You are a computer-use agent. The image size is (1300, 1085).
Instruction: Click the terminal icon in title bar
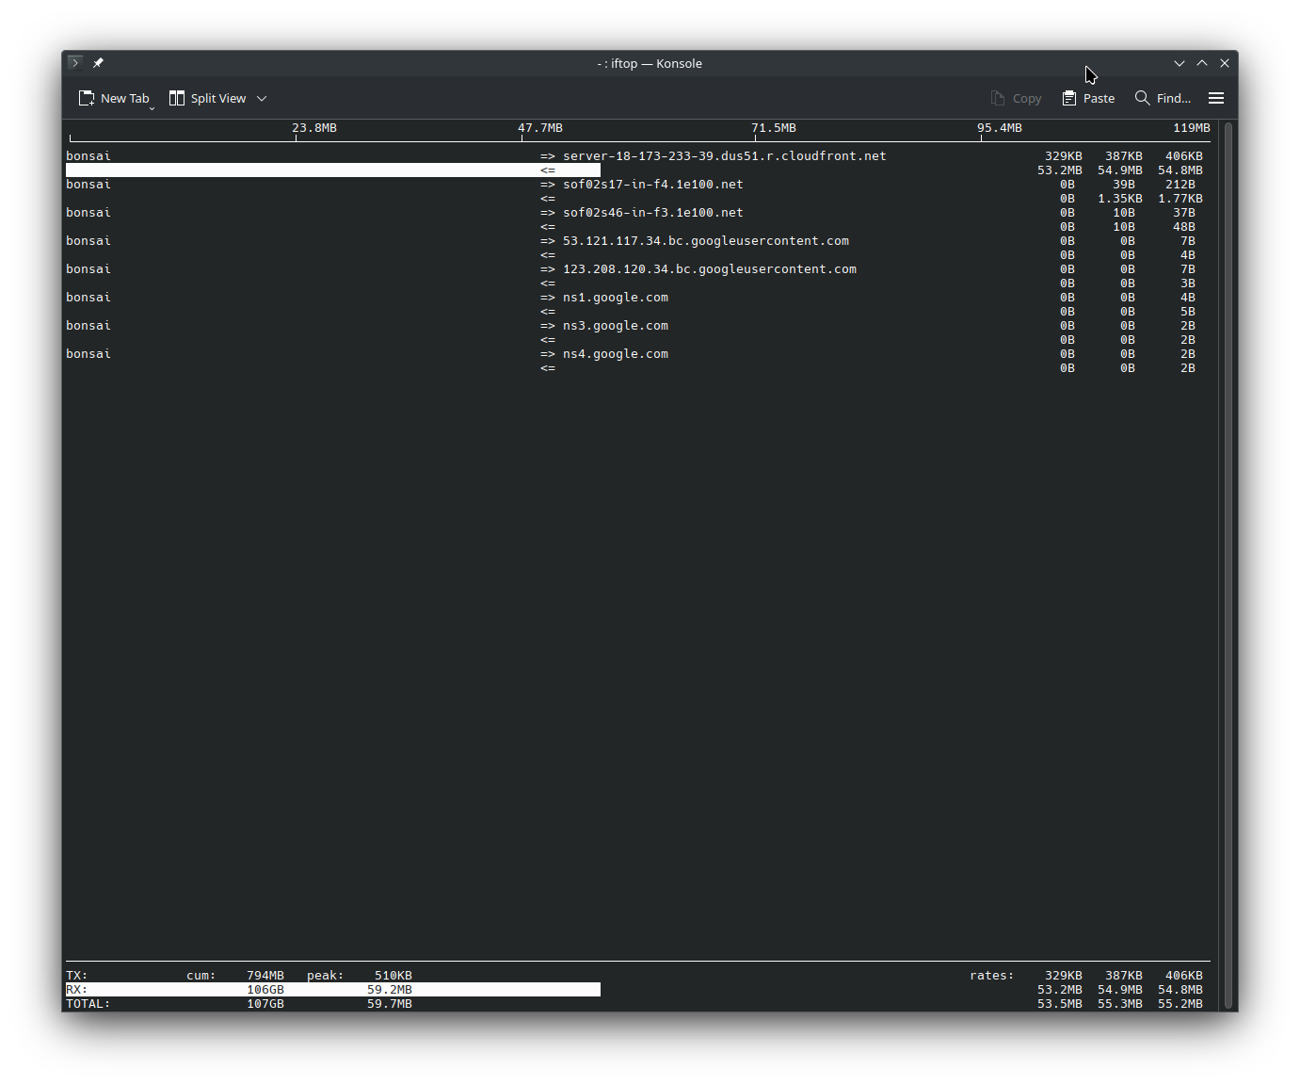coord(75,63)
